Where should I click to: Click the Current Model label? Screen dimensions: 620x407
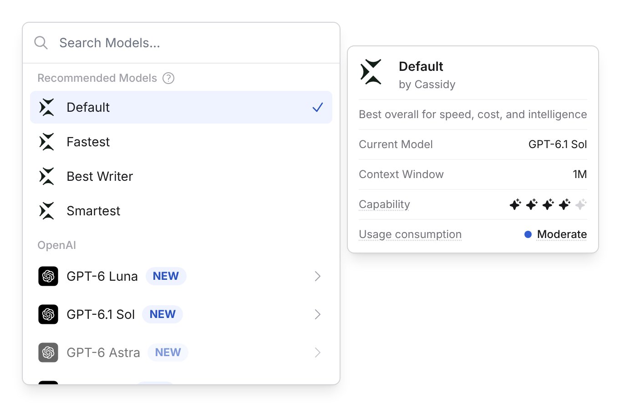click(396, 144)
